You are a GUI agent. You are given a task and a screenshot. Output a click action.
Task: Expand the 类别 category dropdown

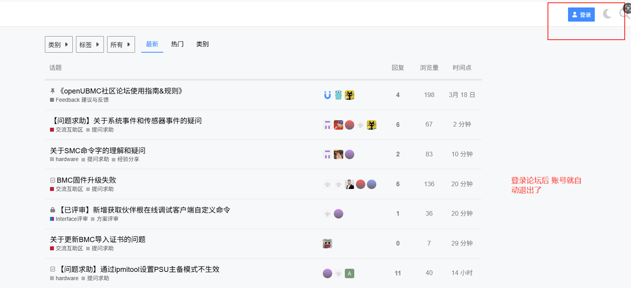click(59, 44)
